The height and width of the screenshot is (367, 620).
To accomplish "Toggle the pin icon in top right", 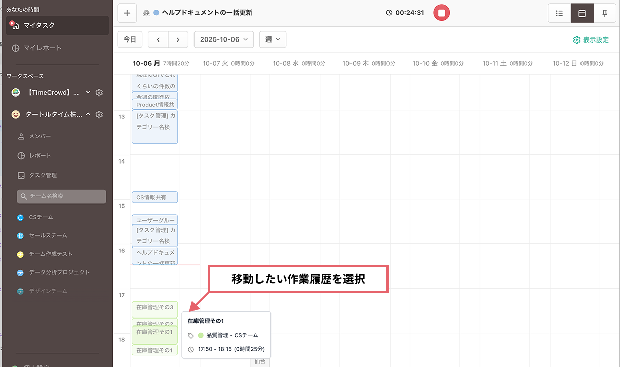I will (605, 13).
